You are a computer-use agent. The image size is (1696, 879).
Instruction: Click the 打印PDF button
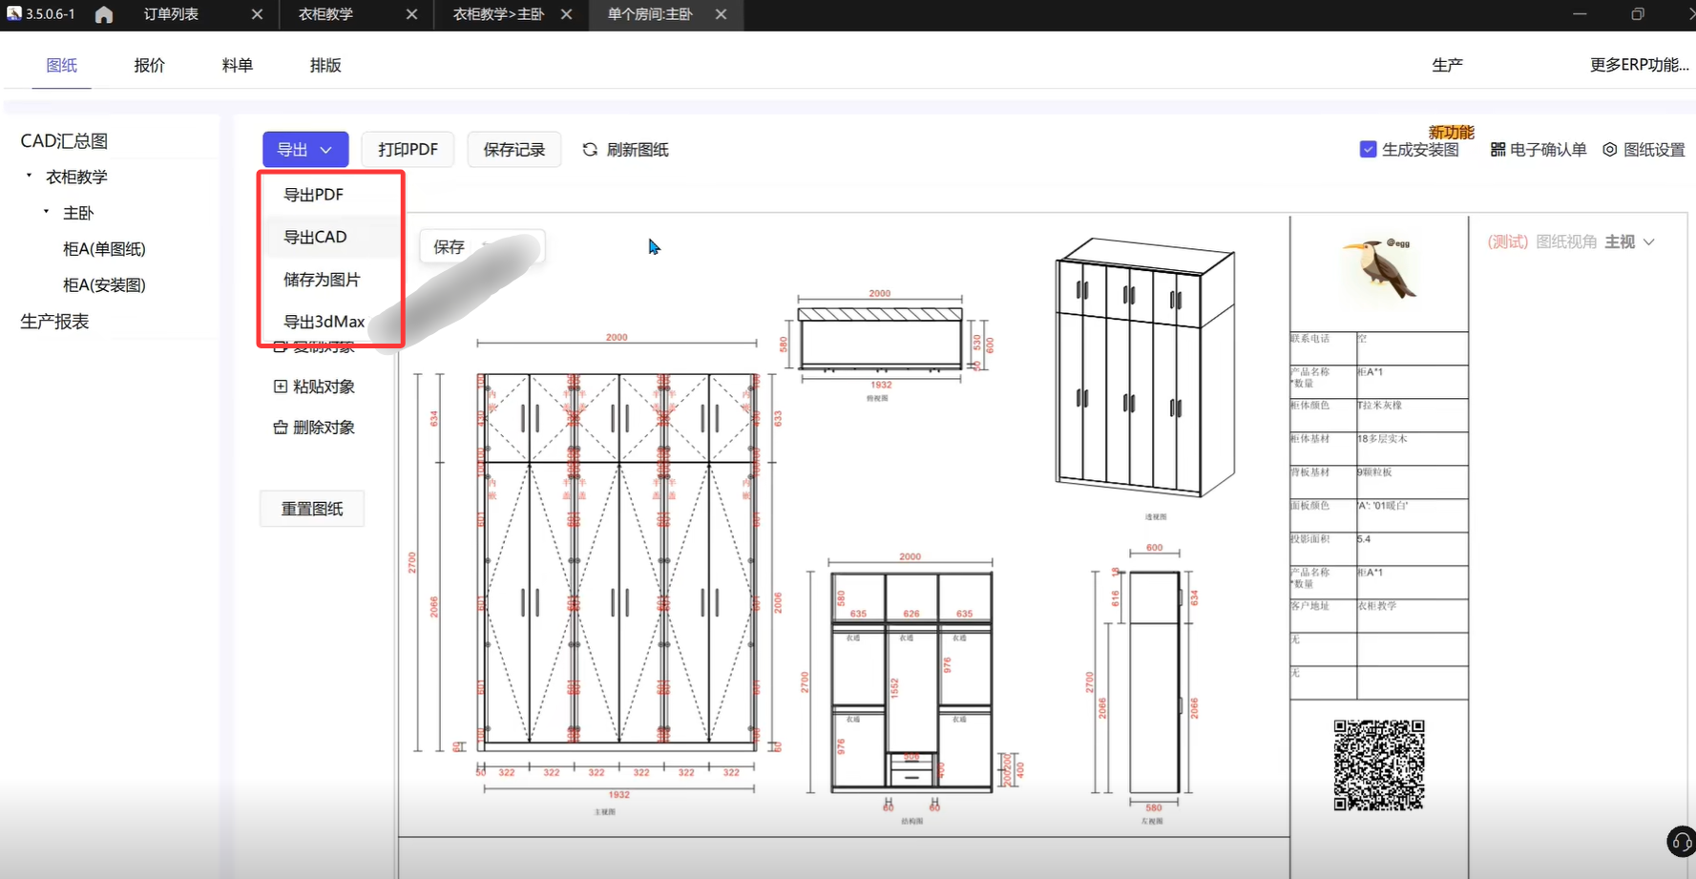(x=408, y=150)
